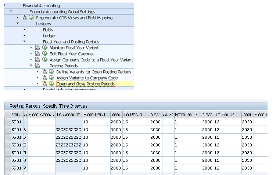Click To Account ZZZZZZZZZZ in SP01 S row
The height and width of the screenshot is (175, 276).
coord(69,160)
